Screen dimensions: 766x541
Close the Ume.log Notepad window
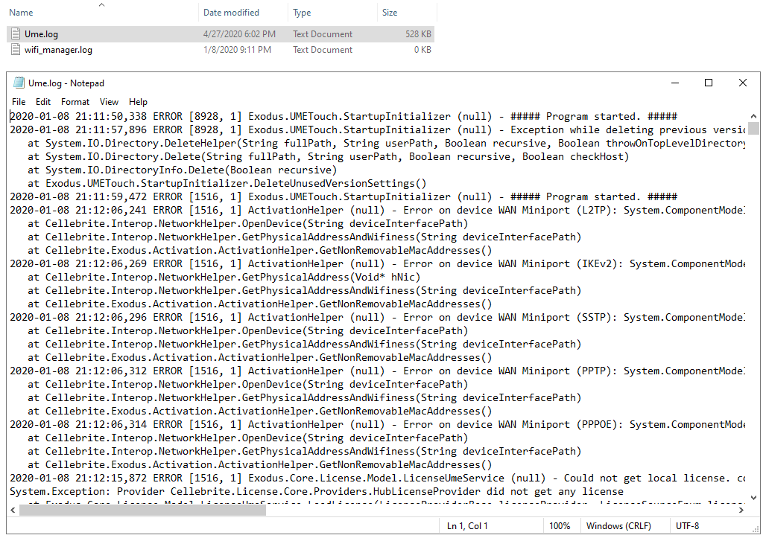coord(743,83)
